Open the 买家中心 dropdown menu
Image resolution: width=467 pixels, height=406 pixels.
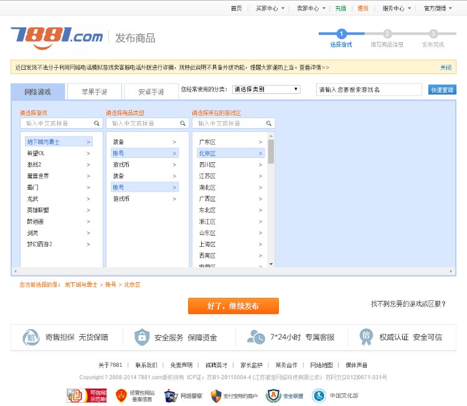click(270, 8)
